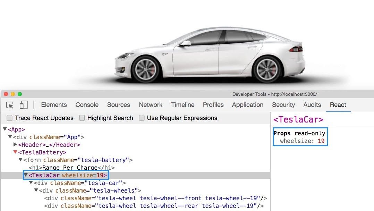Go to the Network tab

(x=151, y=105)
